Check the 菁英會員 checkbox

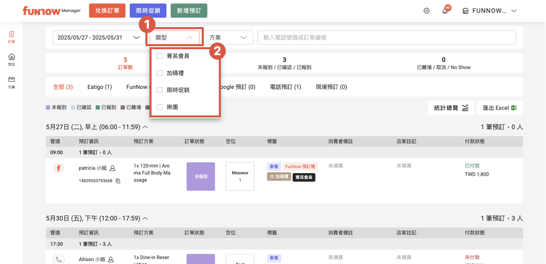click(160, 56)
